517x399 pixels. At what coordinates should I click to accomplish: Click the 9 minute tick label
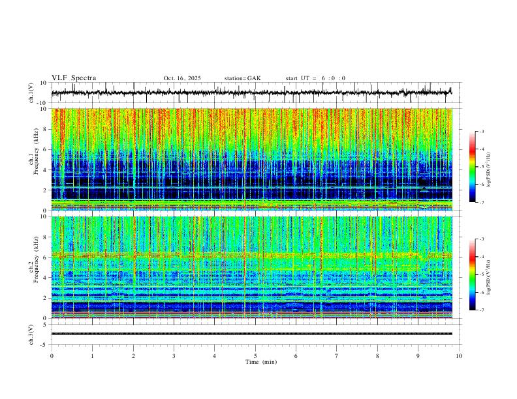coord(418,356)
